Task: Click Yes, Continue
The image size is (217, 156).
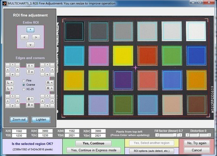Action: (x=93, y=143)
